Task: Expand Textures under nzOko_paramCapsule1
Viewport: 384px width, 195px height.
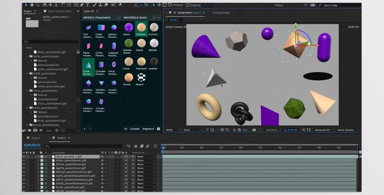Action: [x=31, y=60]
